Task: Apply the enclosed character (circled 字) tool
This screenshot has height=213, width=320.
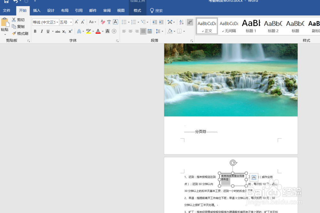Action: (x=114, y=31)
